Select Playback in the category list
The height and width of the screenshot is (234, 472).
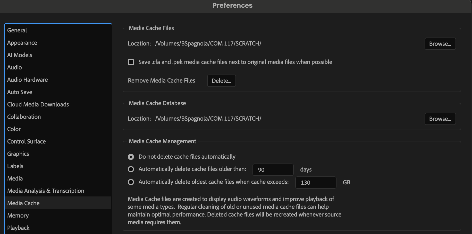click(19, 228)
